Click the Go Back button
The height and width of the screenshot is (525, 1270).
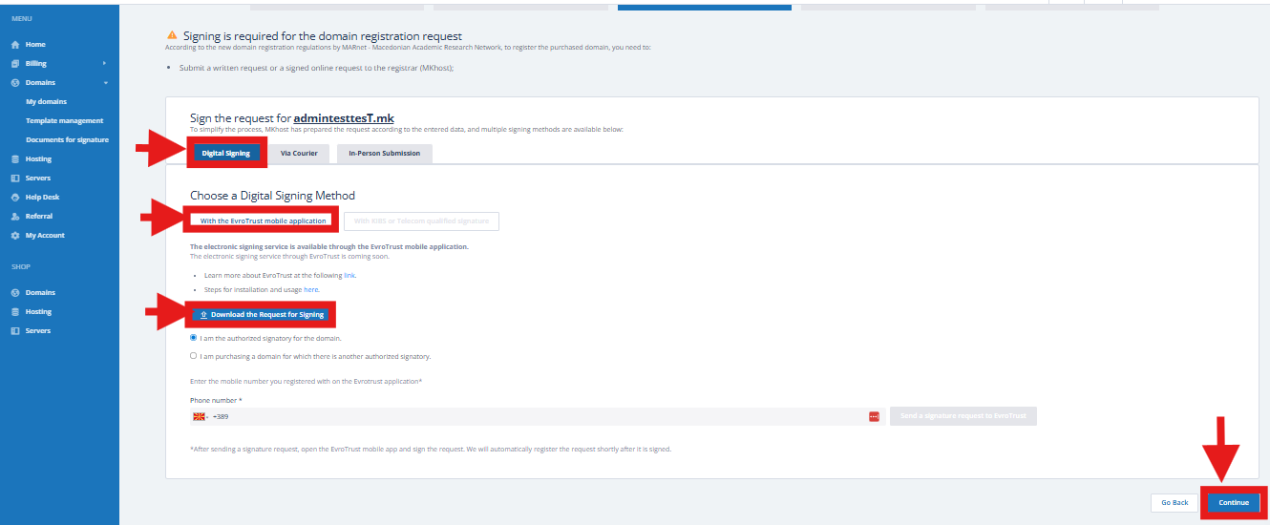(x=1175, y=502)
